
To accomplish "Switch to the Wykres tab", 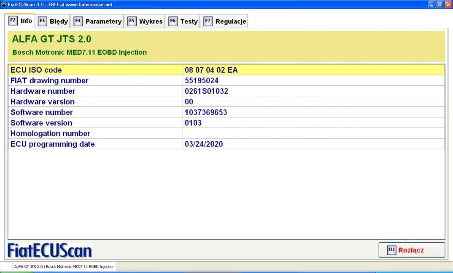I will [x=144, y=21].
